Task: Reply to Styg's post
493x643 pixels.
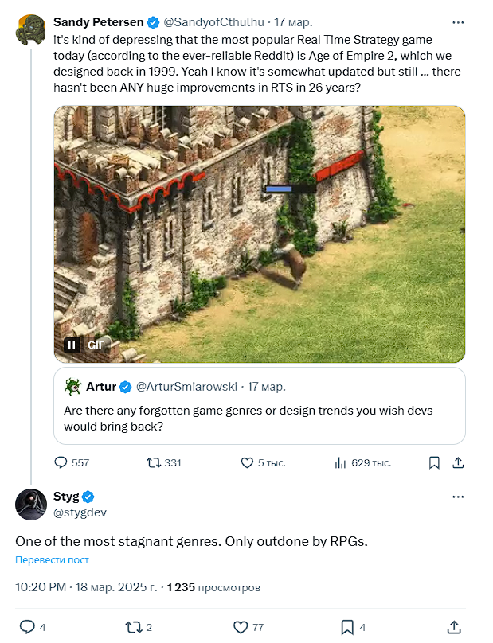Action: pos(29,627)
